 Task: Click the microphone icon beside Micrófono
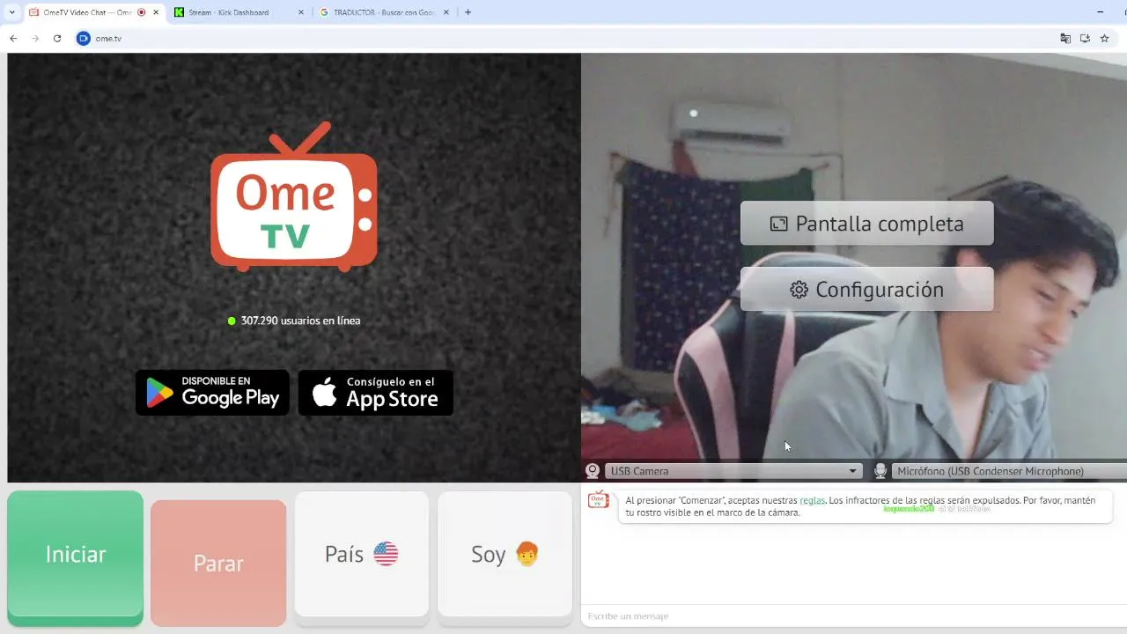point(880,471)
